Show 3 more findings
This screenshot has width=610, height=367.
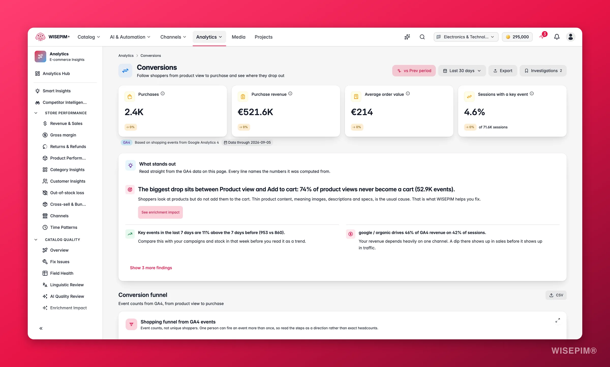[151, 268]
